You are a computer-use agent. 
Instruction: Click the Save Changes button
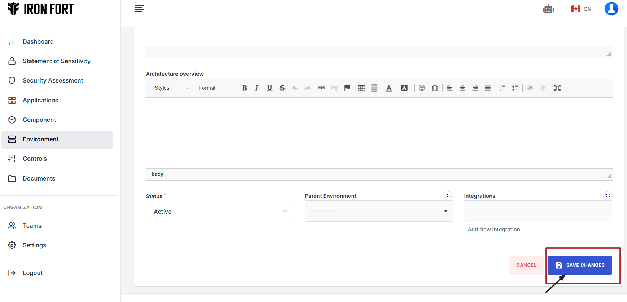click(580, 265)
